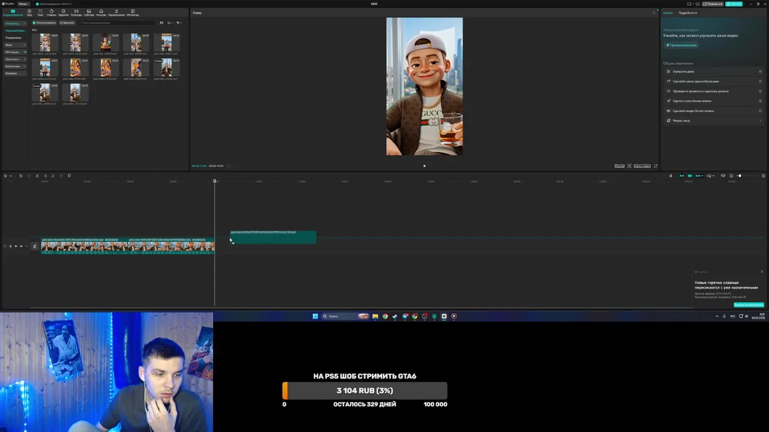Select the last media thumbnail in third row
The width and height of the screenshot is (769, 432).
(x=75, y=92)
